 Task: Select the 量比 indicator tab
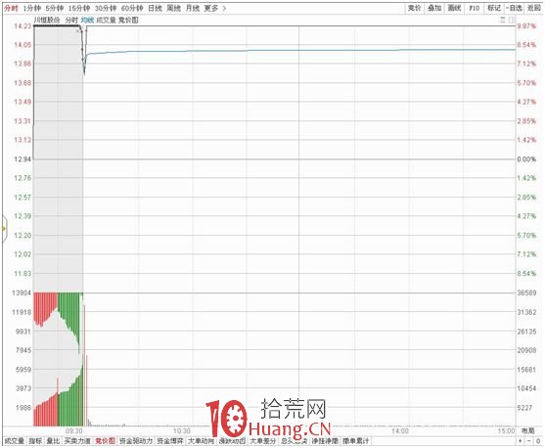(53, 441)
